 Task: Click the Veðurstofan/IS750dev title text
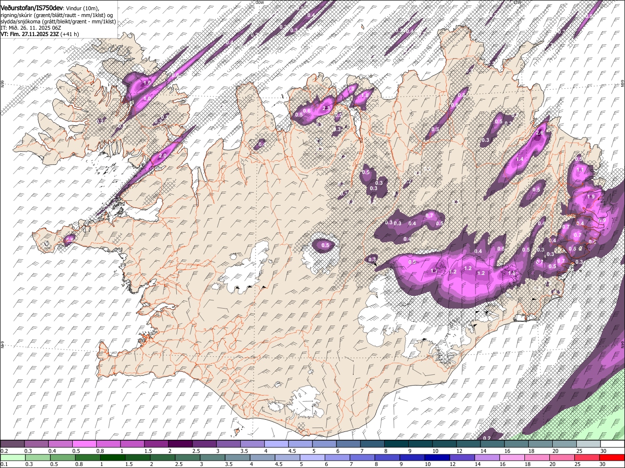[x=32, y=7]
